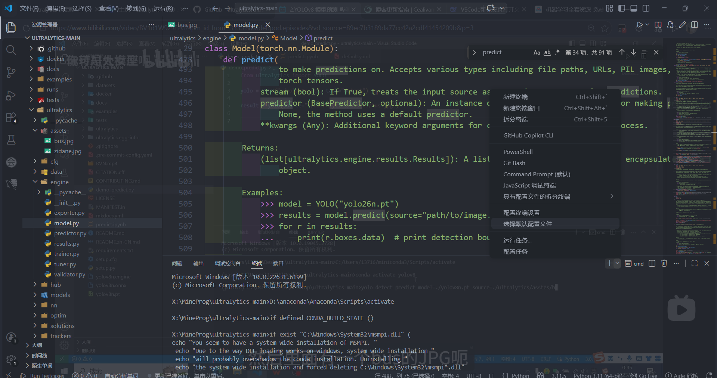Select Git Bash from the terminal menu

click(x=514, y=163)
